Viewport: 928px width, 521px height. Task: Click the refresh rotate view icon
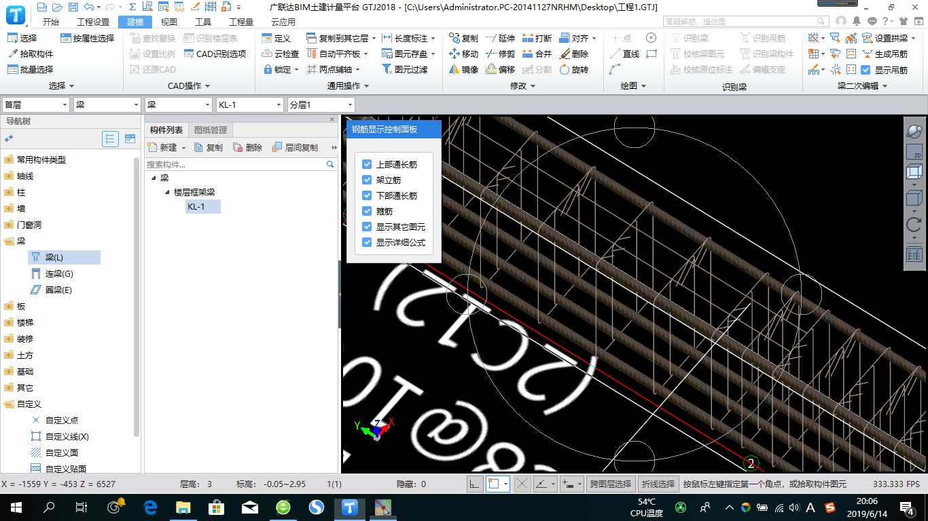click(x=914, y=225)
